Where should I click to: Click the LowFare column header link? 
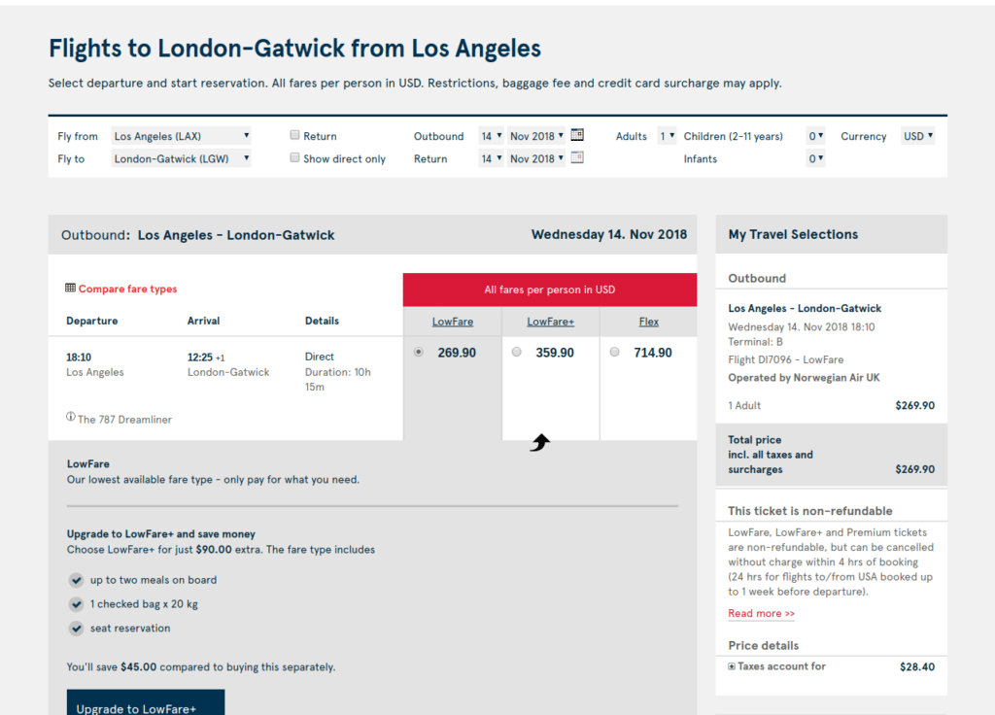(x=453, y=322)
